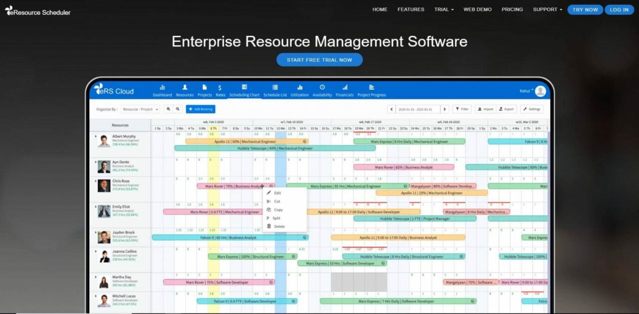The width and height of the screenshot is (639, 314).
Task: Click Albert Murphy's photo thumbnail
Action: click(x=104, y=141)
